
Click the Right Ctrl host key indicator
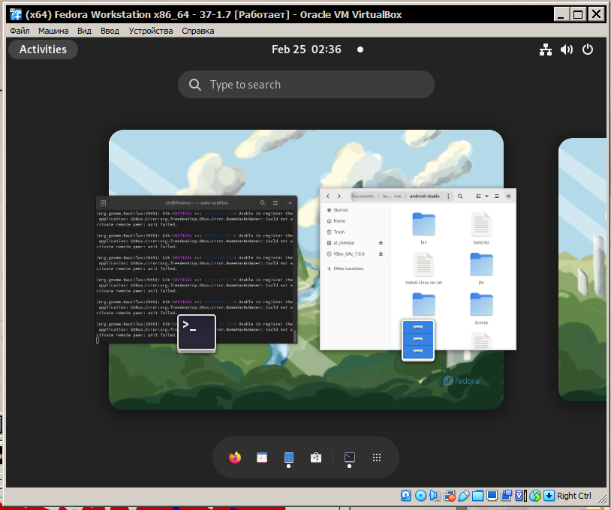pyautogui.click(x=573, y=496)
